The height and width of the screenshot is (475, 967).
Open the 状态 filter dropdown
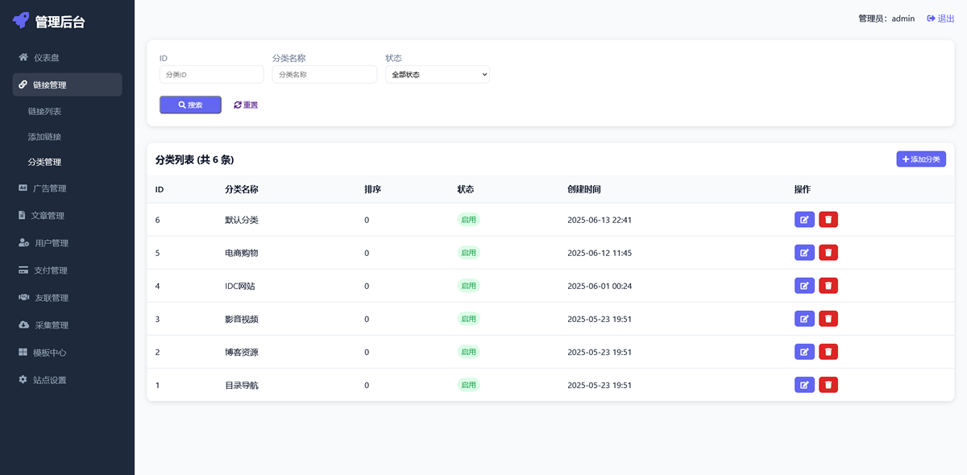click(437, 75)
